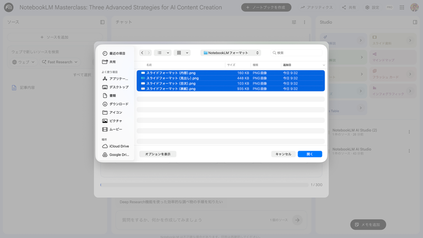Viewport: 423px width, 238px height.
Task: Sort by サイズ column header
Action: click(231, 65)
